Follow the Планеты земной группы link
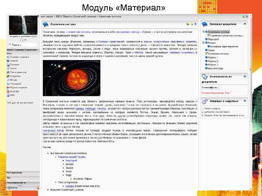 72,157
